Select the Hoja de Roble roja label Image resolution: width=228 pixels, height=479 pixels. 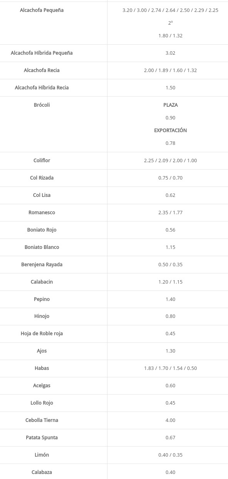pos(42,334)
